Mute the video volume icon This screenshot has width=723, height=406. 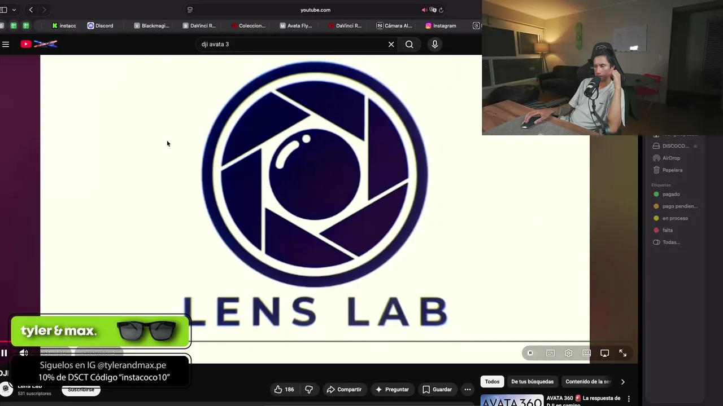pyautogui.click(x=24, y=353)
